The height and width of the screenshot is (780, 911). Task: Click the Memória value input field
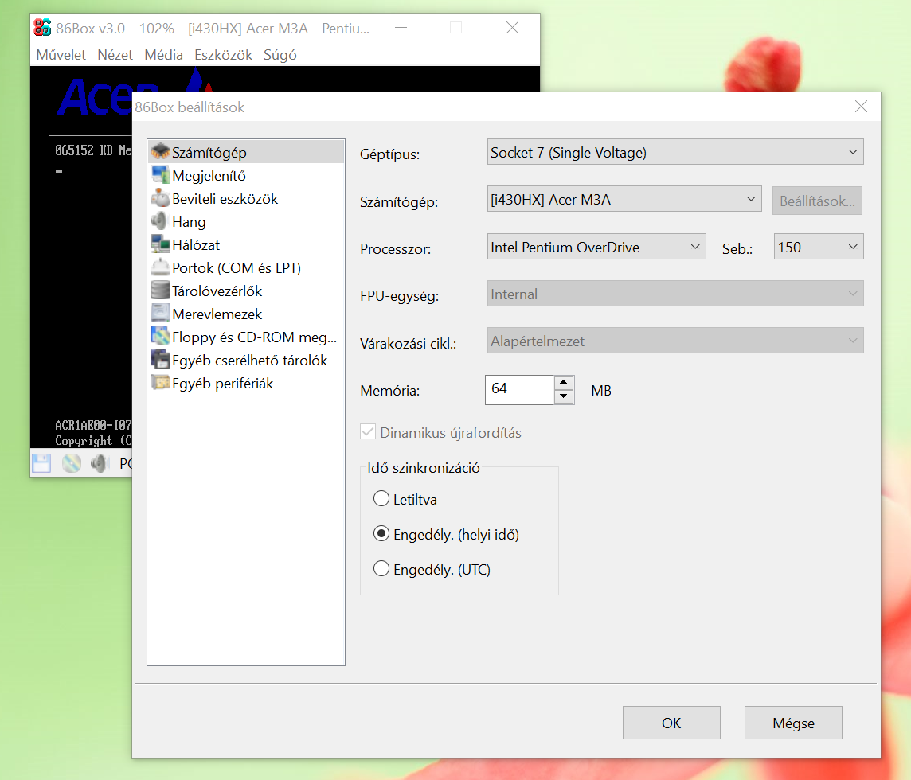519,390
